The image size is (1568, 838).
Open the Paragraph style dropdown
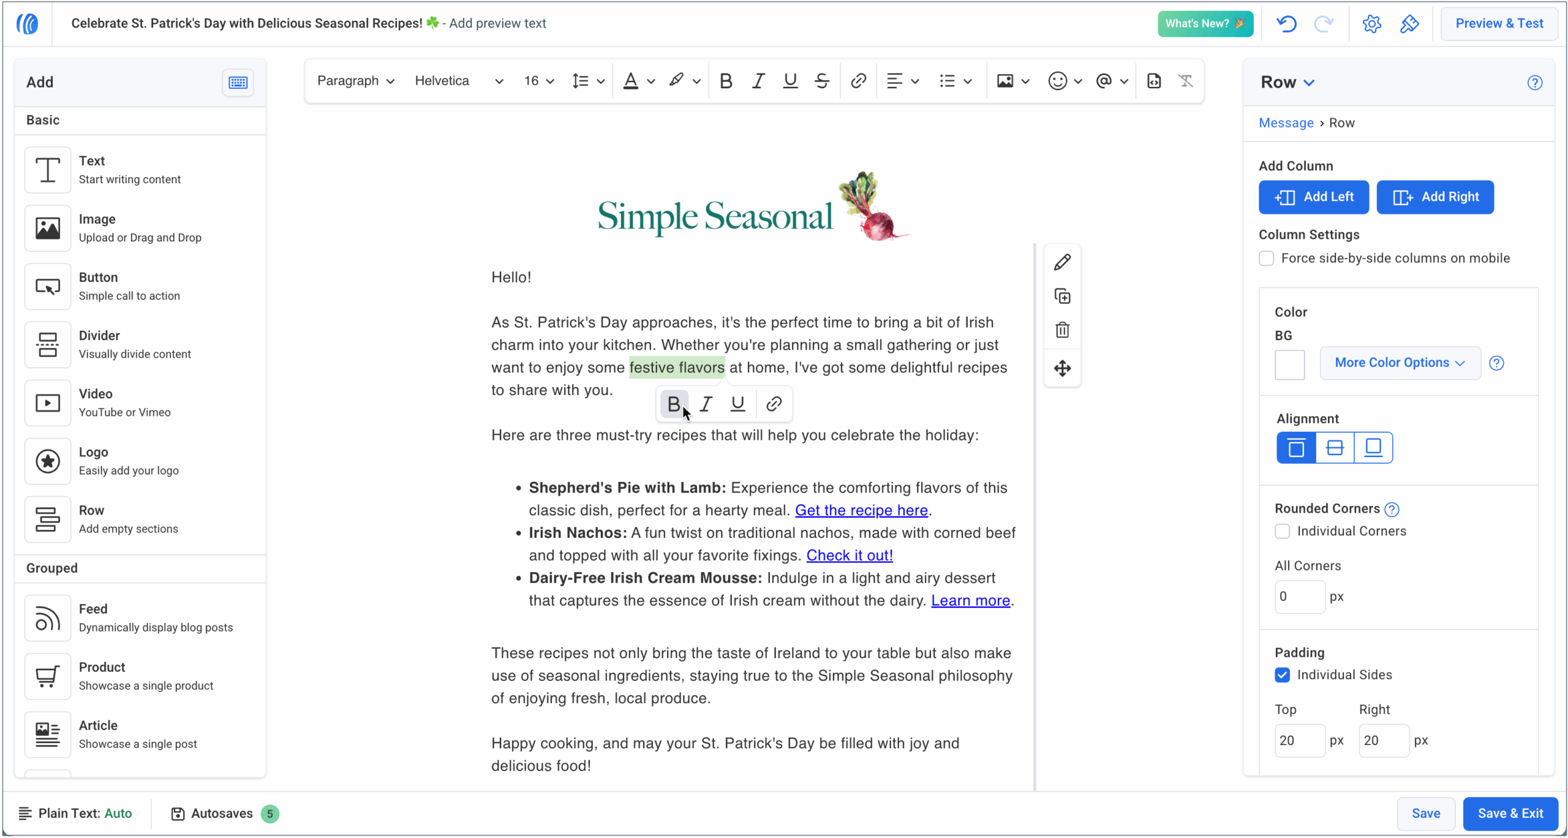click(x=355, y=81)
